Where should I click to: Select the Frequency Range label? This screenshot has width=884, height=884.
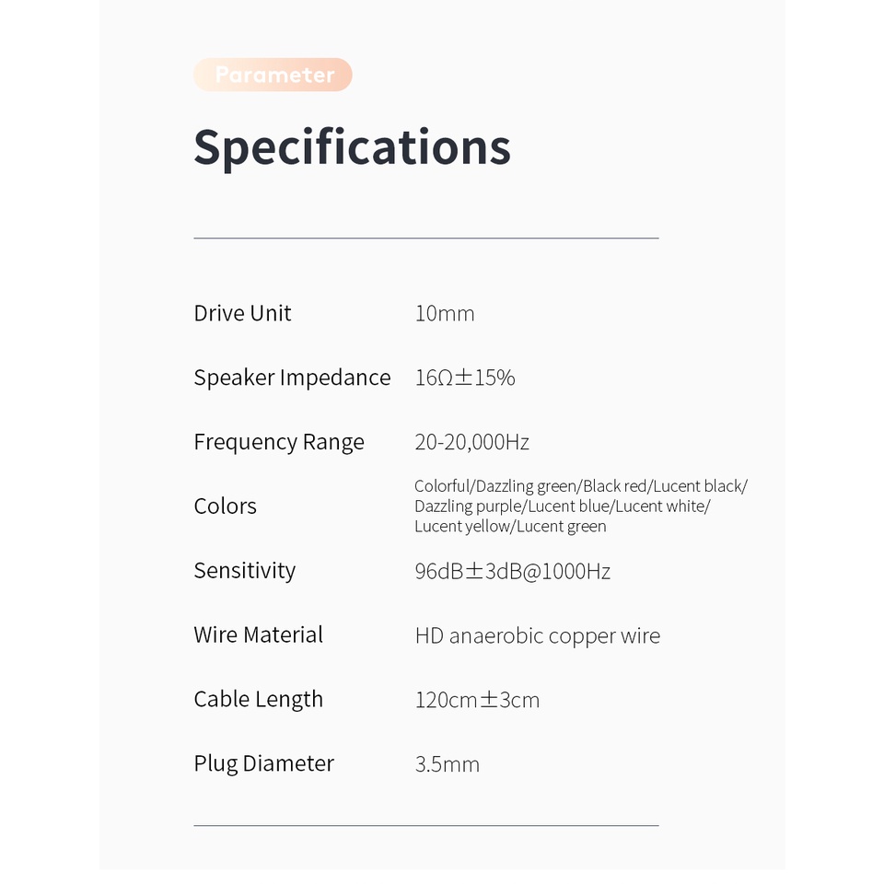(279, 442)
